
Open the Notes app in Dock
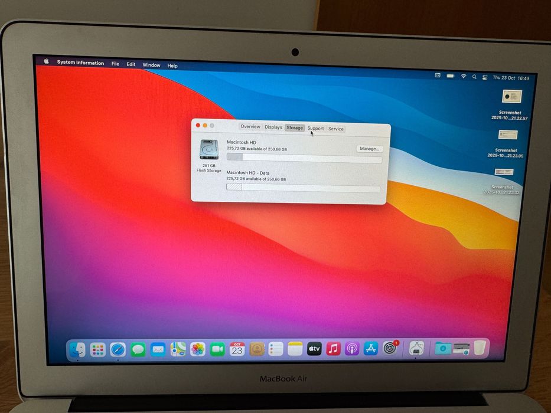pos(295,349)
